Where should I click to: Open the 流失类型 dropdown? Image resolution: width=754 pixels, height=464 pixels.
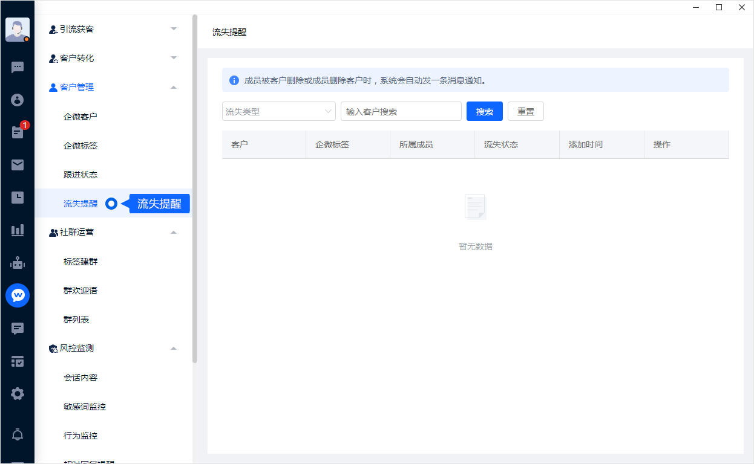point(279,111)
